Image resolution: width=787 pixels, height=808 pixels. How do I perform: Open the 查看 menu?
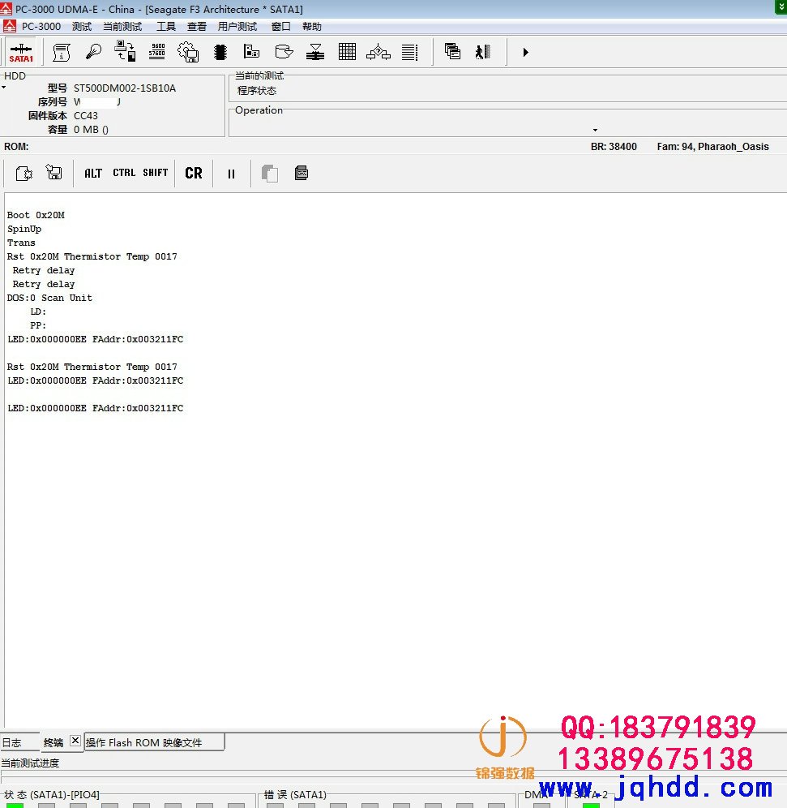pos(197,26)
